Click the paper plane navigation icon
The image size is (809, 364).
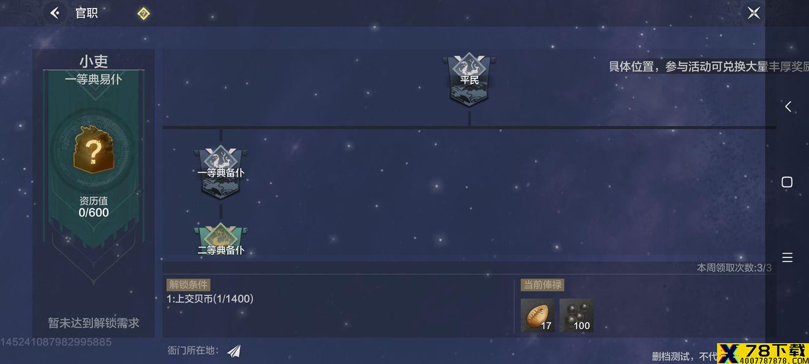pyautogui.click(x=234, y=351)
